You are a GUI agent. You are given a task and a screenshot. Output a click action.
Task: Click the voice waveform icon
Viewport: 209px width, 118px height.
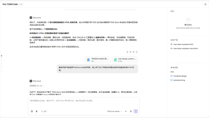(126, 111)
